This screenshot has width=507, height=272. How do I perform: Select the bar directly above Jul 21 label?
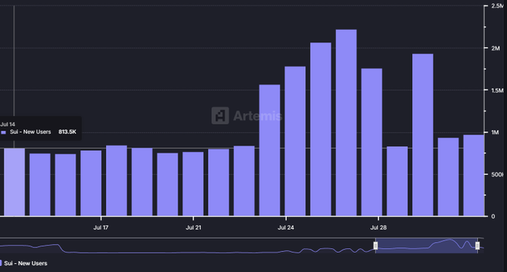point(193,184)
